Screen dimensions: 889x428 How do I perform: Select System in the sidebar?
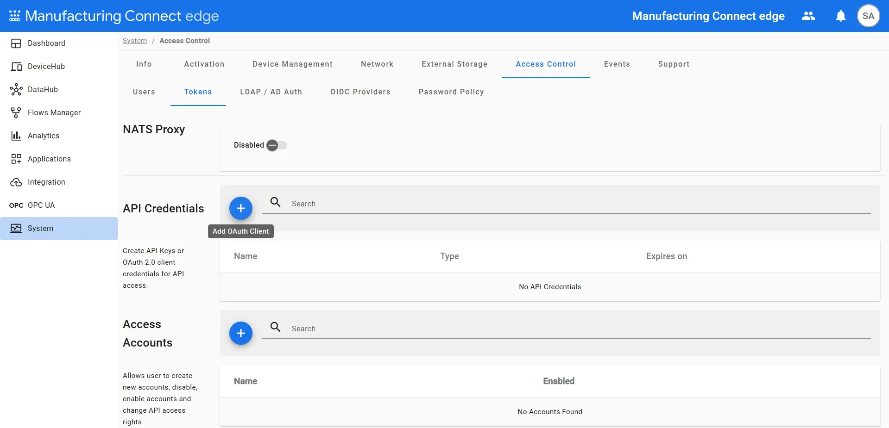click(x=59, y=229)
